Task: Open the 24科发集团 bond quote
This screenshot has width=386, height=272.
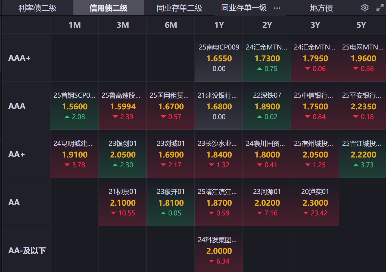Action: (219, 251)
